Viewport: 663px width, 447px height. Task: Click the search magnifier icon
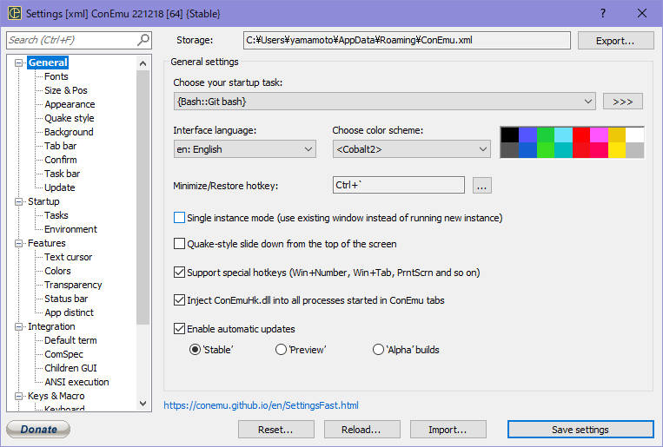click(x=143, y=40)
